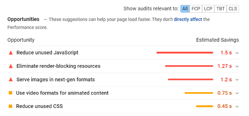Click 'Estimated Savings' column header
Screen dimensions: 249x116
pos(218,40)
